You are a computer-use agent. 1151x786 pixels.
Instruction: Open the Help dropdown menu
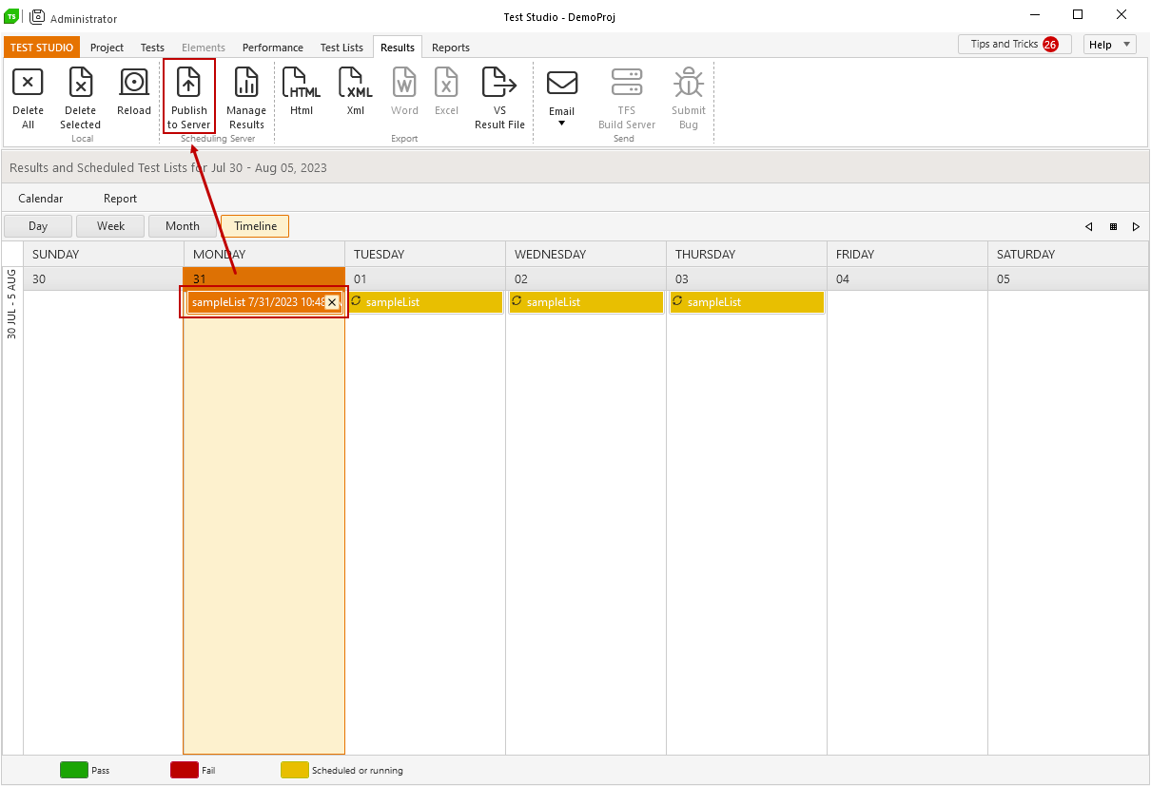[1109, 45]
